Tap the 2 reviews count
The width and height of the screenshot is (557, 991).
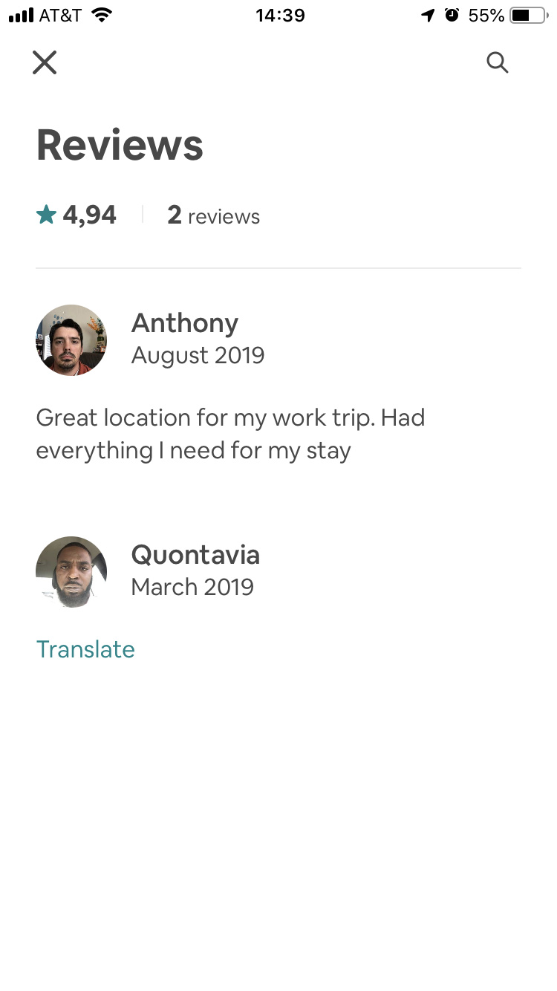pos(214,216)
